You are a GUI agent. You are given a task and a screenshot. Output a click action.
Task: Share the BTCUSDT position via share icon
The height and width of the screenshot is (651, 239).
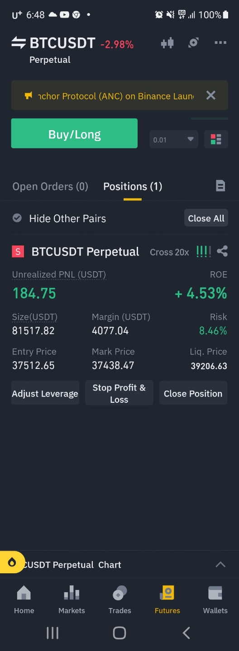click(222, 251)
